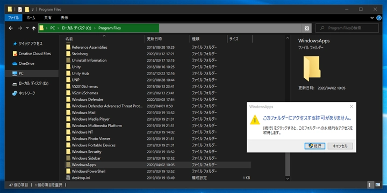Click the back navigation arrow
The image size is (387, 193).
pos(11,28)
